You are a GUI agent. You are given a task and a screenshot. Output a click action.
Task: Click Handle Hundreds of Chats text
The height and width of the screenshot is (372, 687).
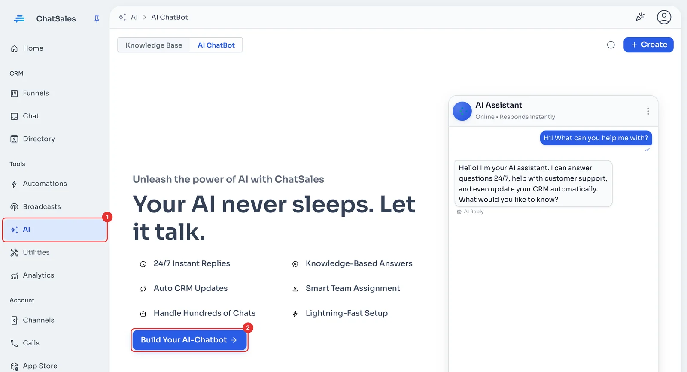click(204, 313)
